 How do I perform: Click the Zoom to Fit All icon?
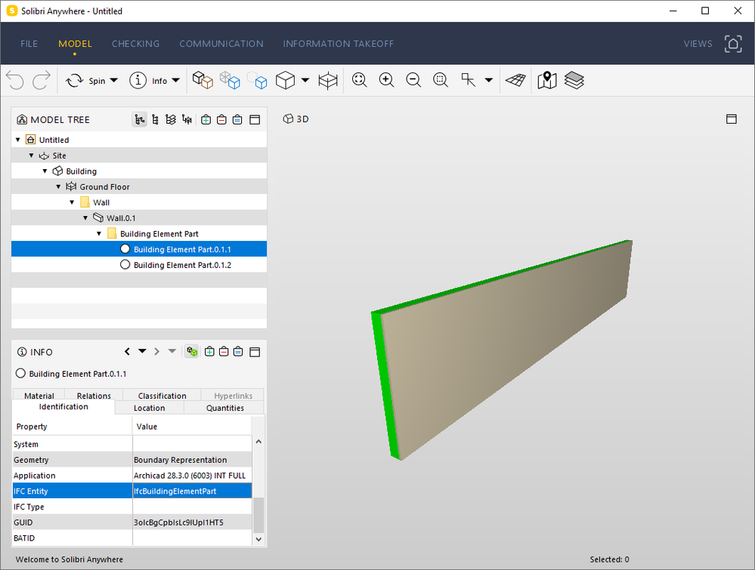[x=360, y=80]
